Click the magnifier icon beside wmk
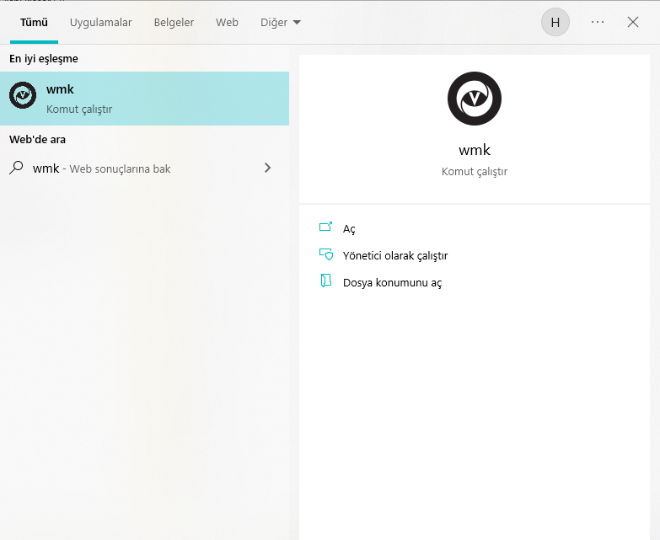The height and width of the screenshot is (540, 660). pyautogui.click(x=16, y=168)
